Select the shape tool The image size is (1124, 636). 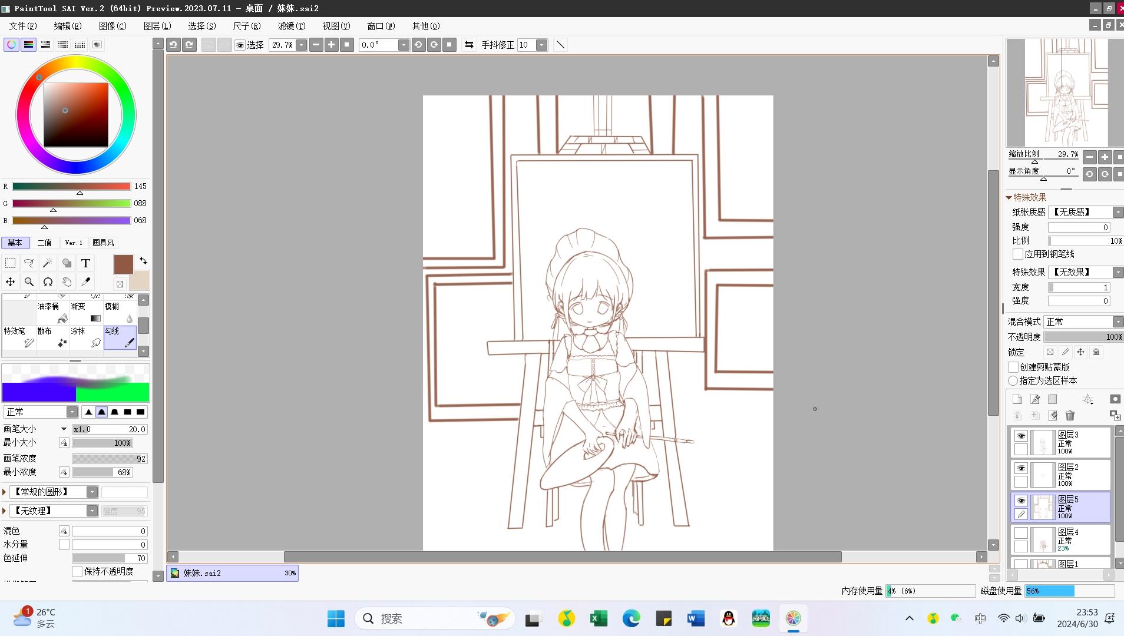(x=67, y=263)
